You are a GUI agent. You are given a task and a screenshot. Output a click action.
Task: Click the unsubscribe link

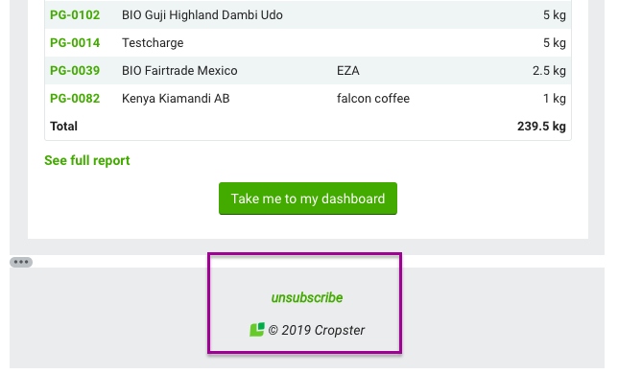tap(307, 297)
